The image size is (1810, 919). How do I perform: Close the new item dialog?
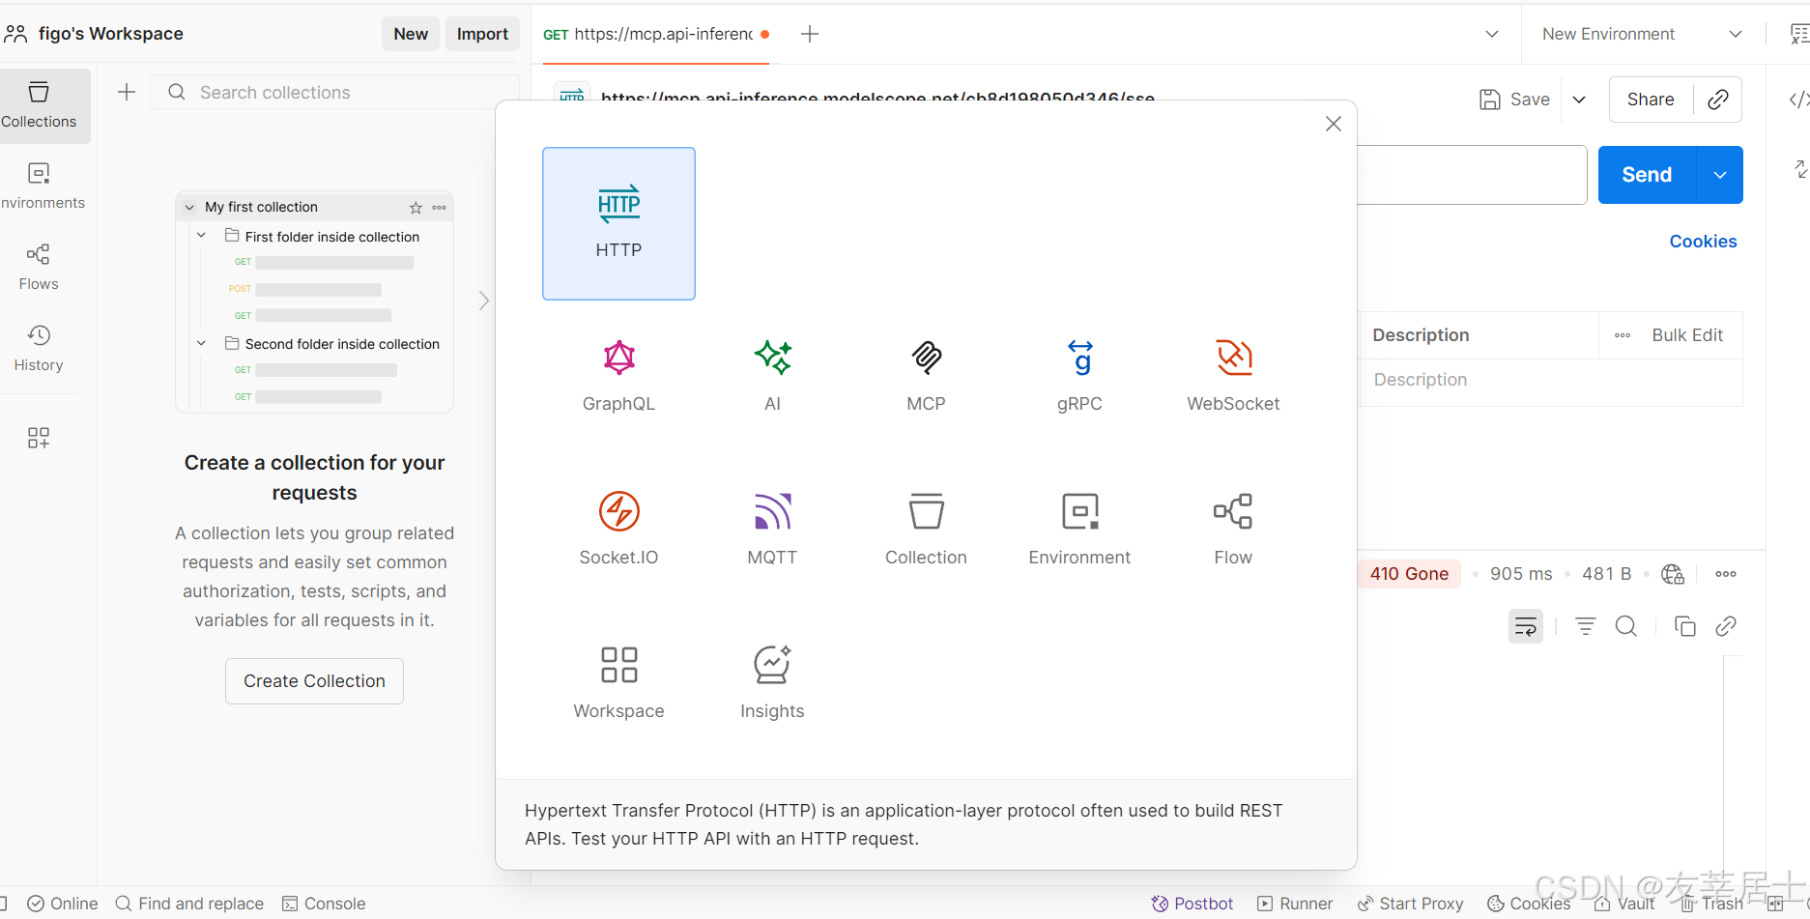click(1334, 124)
